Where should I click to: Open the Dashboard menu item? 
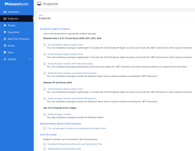(17, 12)
